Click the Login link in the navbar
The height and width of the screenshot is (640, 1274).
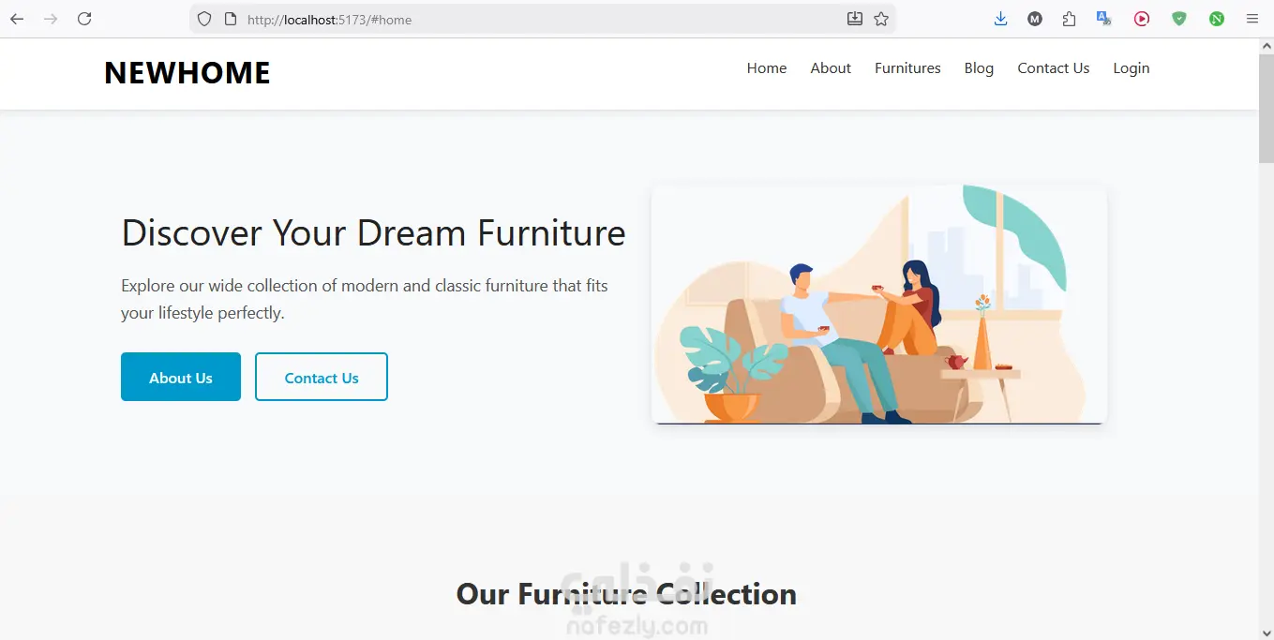(x=1131, y=68)
